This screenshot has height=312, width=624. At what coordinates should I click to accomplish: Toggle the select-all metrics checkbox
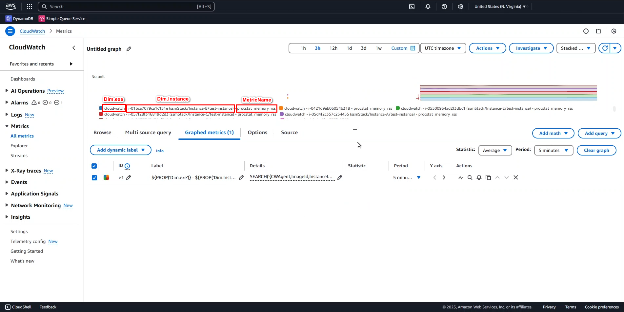[94, 166]
